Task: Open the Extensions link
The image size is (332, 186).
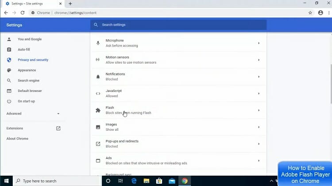Action: tap(15, 128)
